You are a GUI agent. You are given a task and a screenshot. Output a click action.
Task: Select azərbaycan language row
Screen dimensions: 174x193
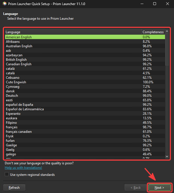pos(85,55)
